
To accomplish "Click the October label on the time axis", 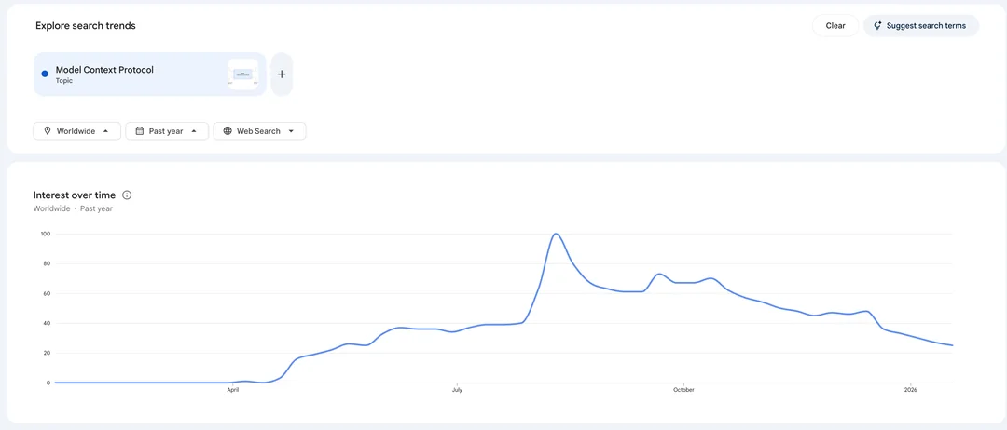I will click(683, 390).
